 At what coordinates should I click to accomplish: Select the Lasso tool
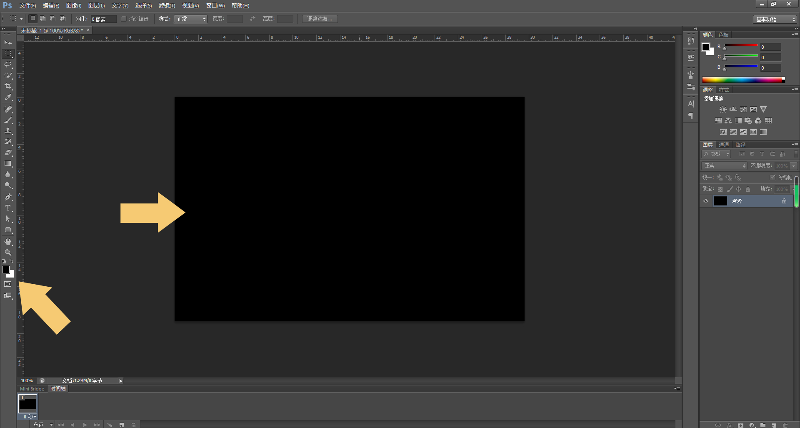point(8,65)
